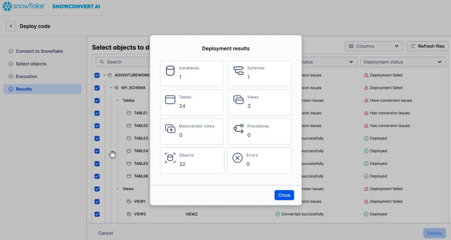Open the Deployment status filter dropdown

pyautogui.click(x=402, y=62)
